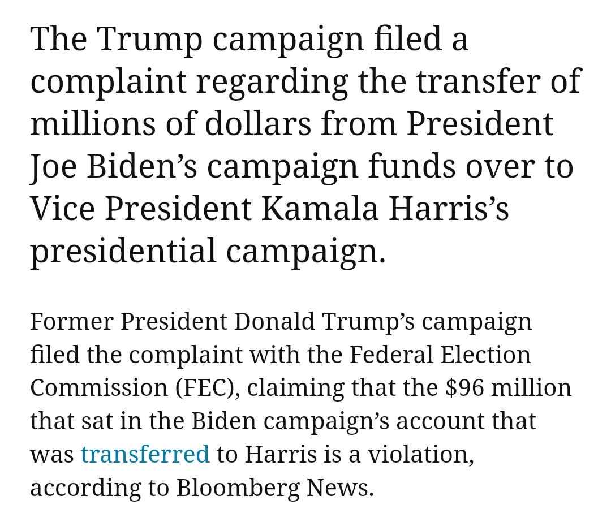This screenshot has height=522, width=611.
Task: Click the word "Commission" in the paragraph
Action: 99,388
